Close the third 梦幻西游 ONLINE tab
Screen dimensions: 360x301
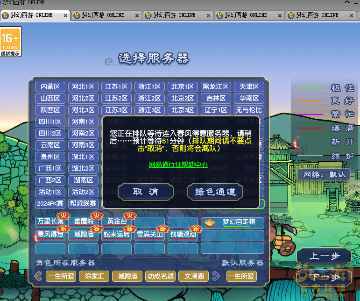(x=208, y=15)
